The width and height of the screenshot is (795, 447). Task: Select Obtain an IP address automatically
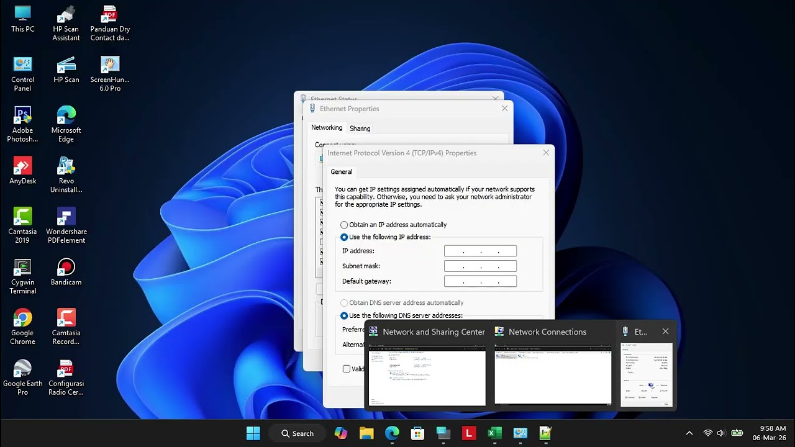(x=394, y=225)
